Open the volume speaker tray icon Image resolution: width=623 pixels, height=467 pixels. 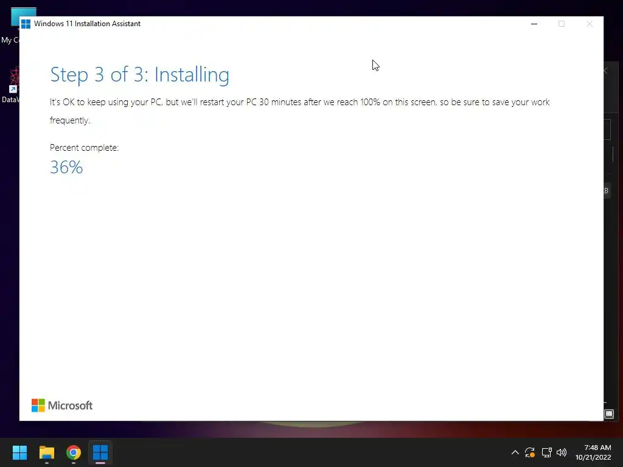pos(562,452)
